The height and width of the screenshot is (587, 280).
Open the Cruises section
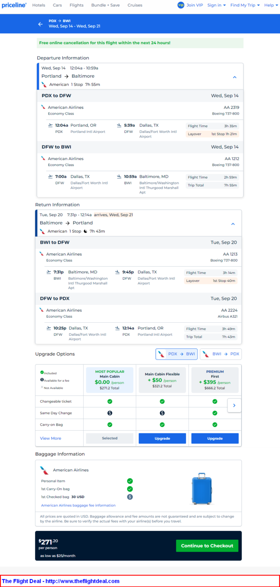(x=135, y=5)
